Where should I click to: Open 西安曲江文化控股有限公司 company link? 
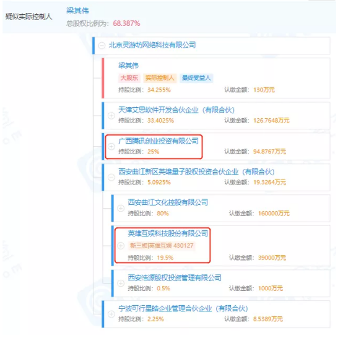[168, 202]
